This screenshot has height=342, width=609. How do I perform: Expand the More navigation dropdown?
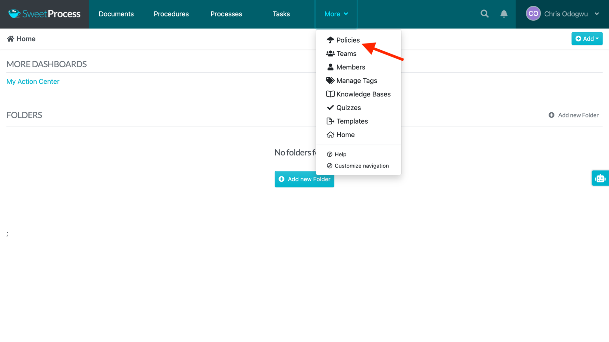pyautogui.click(x=336, y=14)
